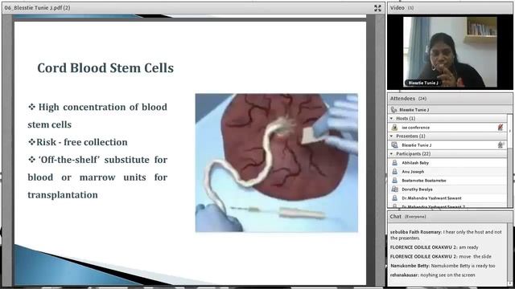Screen dimensions: 515x289
Task: Collapse the Participants (22) group
Action: (x=392, y=153)
